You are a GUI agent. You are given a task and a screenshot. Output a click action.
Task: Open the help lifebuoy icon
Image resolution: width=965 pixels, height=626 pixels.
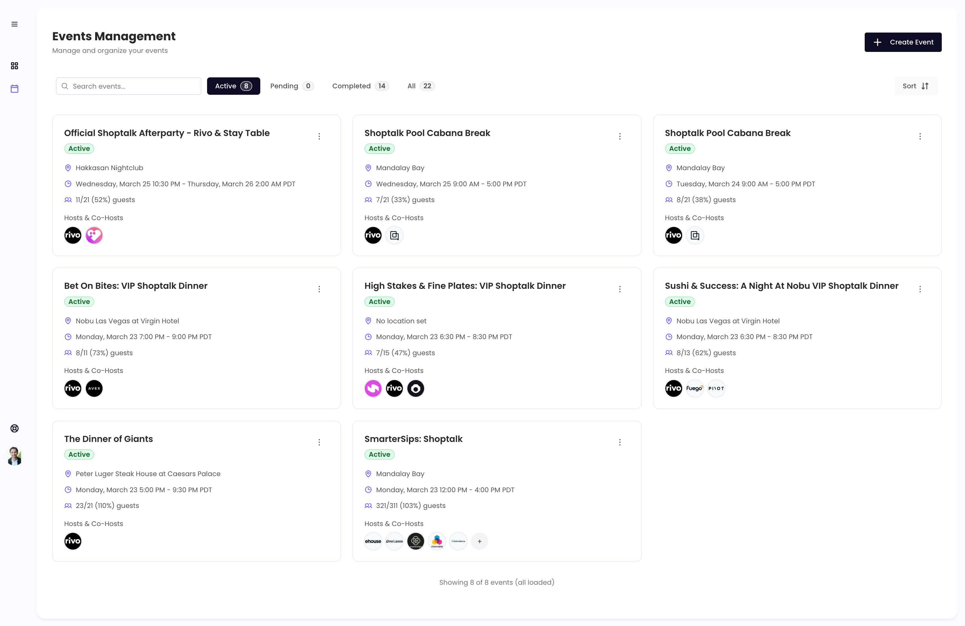pos(15,428)
